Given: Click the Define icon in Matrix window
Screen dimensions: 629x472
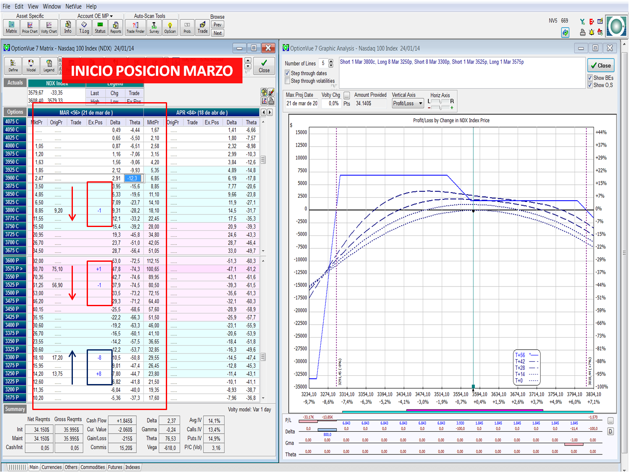Looking at the screenshot, I should click(13, 65).
